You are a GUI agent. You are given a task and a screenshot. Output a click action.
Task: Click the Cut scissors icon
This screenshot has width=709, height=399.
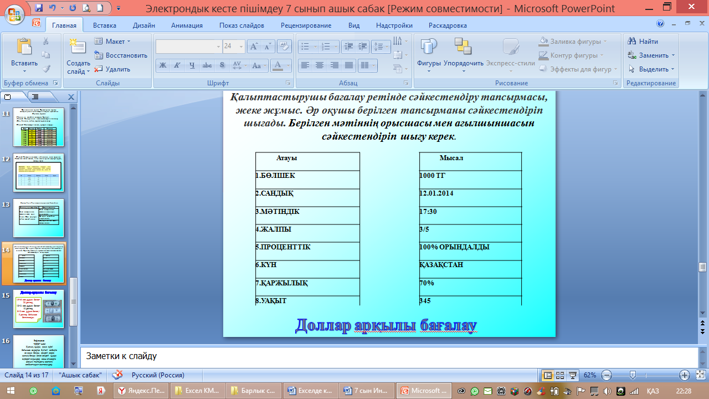coord(46,42)
